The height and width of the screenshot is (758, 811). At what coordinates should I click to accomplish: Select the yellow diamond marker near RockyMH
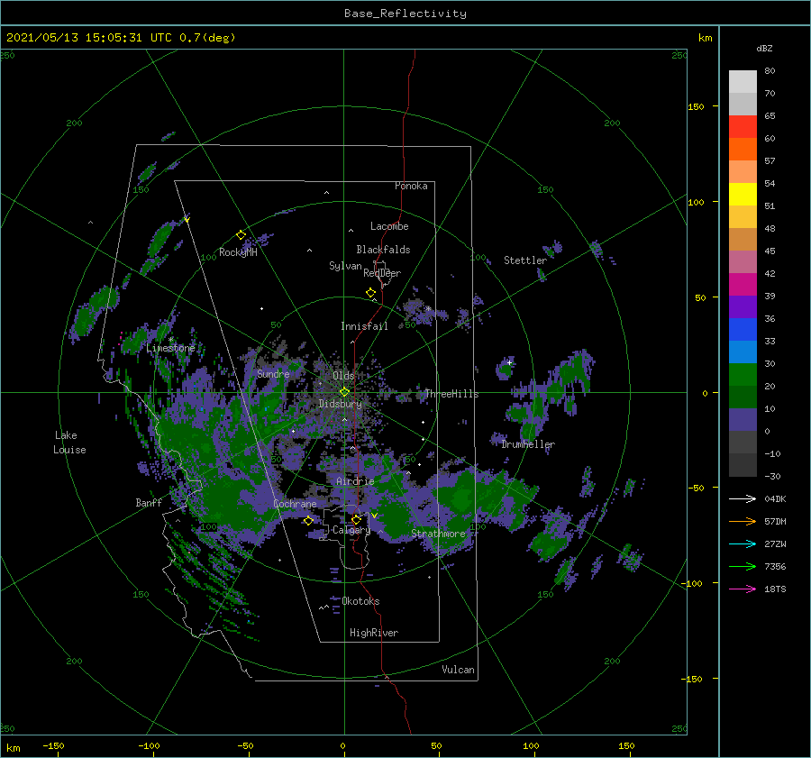[x=241, y=235]
